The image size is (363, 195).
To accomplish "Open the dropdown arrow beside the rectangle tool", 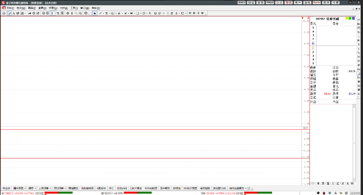I will 140,14.
